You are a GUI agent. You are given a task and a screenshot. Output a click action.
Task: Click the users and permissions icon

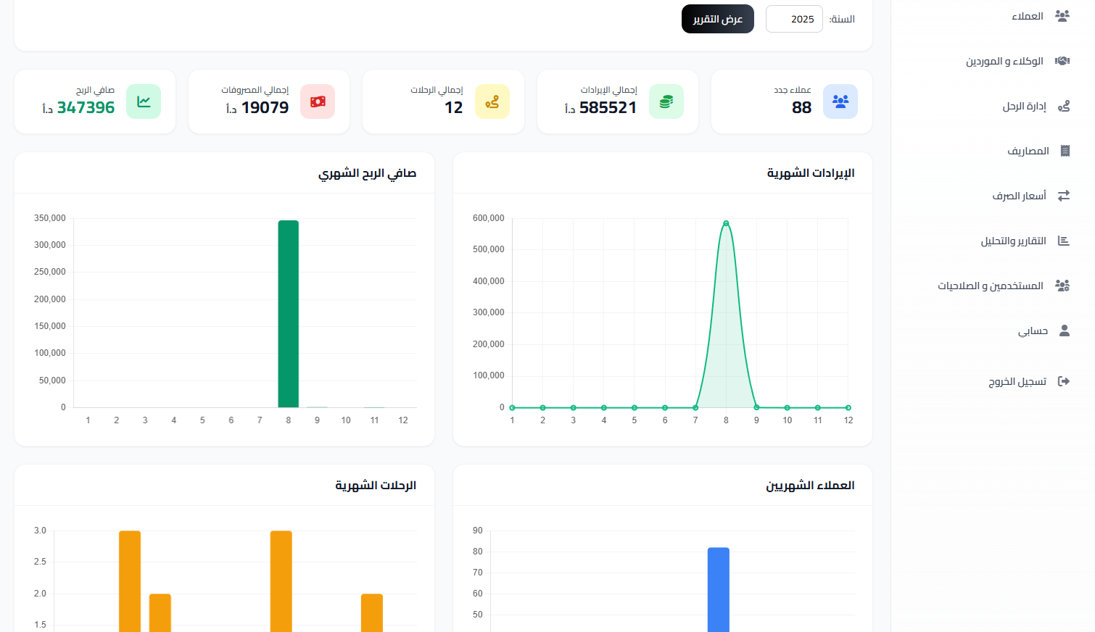pyautogui.click(x=1062, y=286)
